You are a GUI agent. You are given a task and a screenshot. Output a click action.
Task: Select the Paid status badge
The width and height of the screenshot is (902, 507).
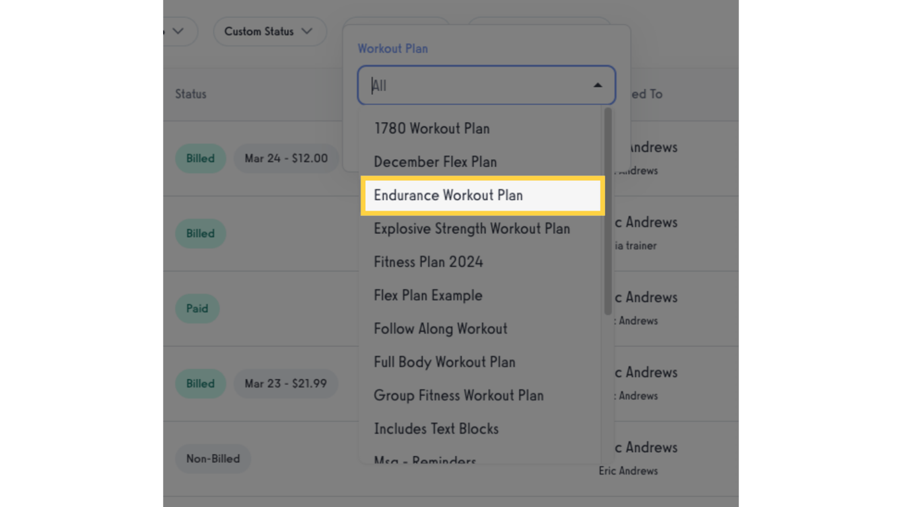[197, 308]
